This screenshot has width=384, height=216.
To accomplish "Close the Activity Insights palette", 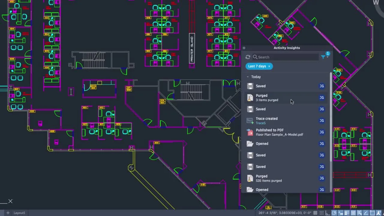I will point(244,48).
